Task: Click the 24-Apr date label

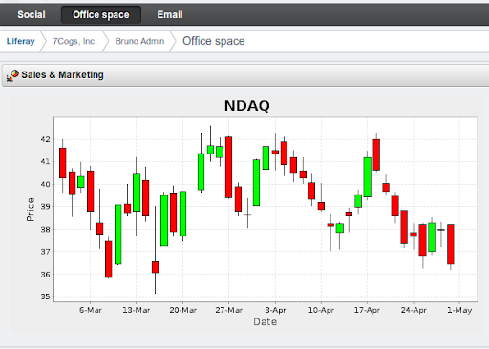Action: click(x=414, y=310)
